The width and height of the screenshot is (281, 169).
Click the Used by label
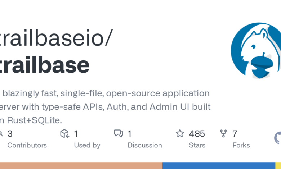(87, 145)
